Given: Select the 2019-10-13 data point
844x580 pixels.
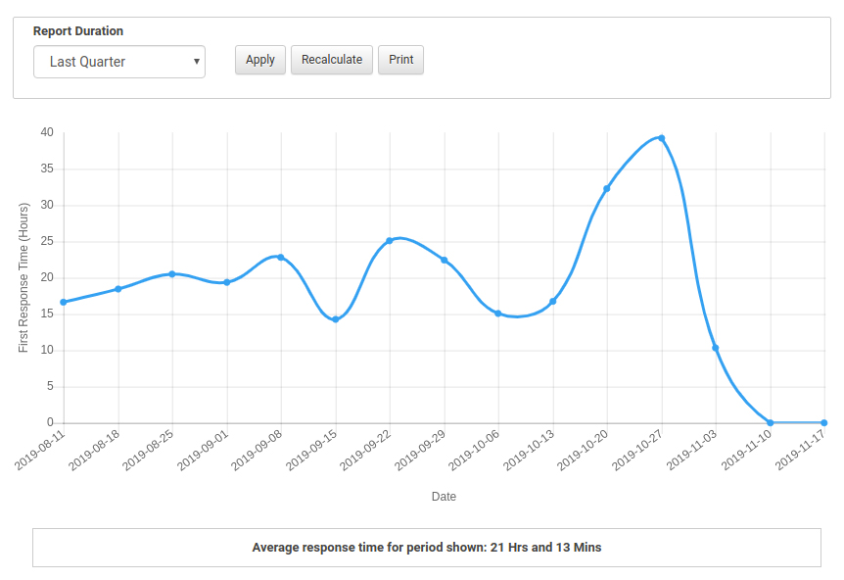Looking at the screenshot, I should (553, 301).
